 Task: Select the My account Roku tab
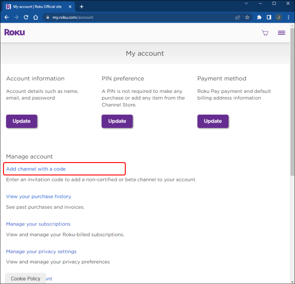click(x=39, y=7)
